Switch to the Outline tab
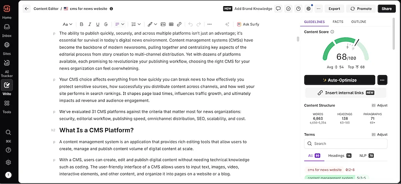The height and width of the screenshot is (184, 401). click(x=359, y=22)
